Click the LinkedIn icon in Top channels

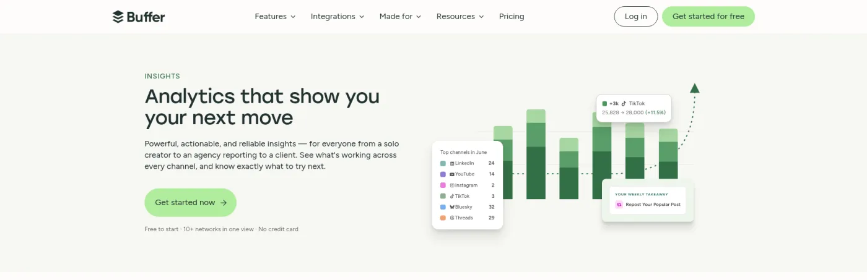[x=452, y=163]
